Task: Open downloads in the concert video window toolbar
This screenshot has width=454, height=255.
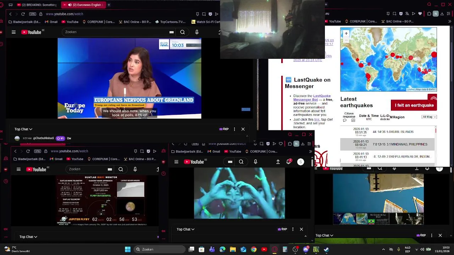Action: [303, 143]
